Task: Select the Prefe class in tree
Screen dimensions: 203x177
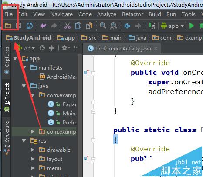Action: [x=62, y=123]
